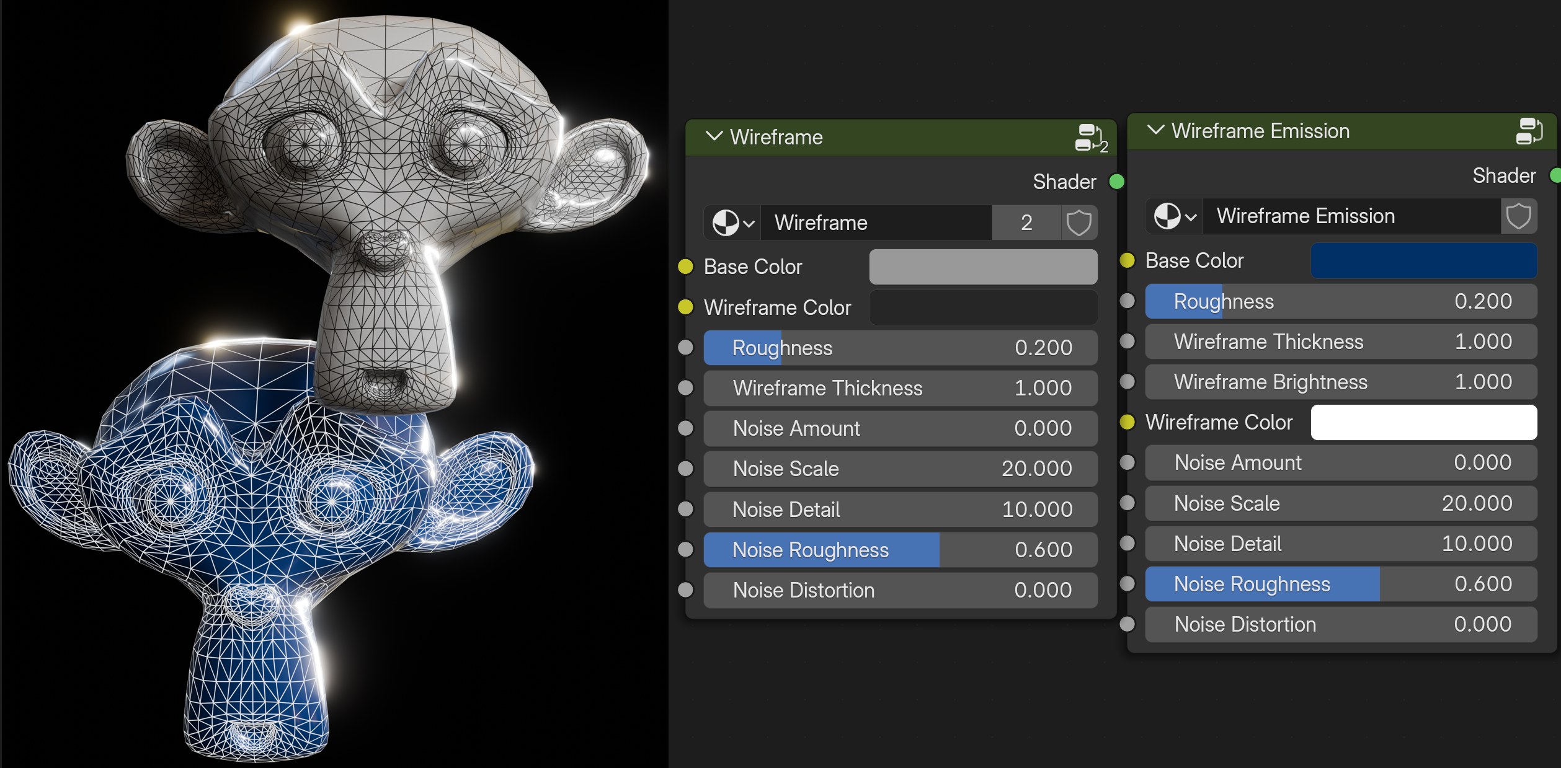1561x768 pixels.
Task: Open the gray Base Color swatch on the Wireframe node
Action: point(983,267)
